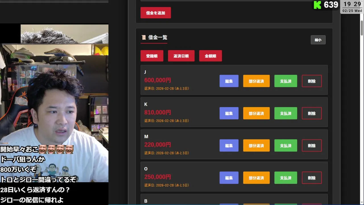
Task: Click the chat comment 開始早々おこ
Action: point(19,149)
